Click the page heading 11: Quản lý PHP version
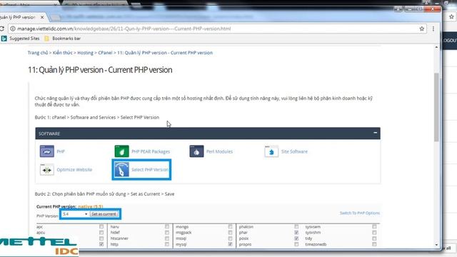The image size is (457, 257). tap(100, 70)
